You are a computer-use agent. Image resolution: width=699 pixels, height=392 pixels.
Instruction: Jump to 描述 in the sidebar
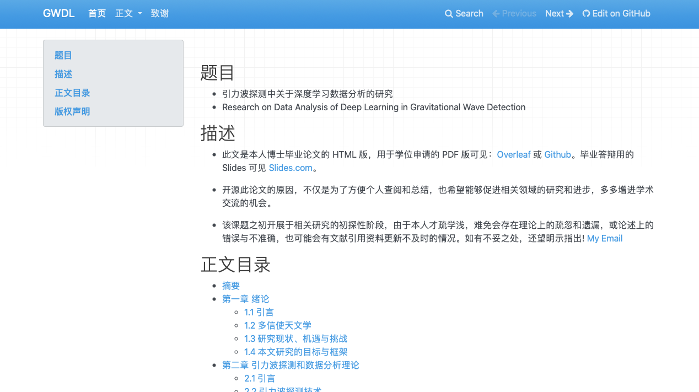pos(63,74)
